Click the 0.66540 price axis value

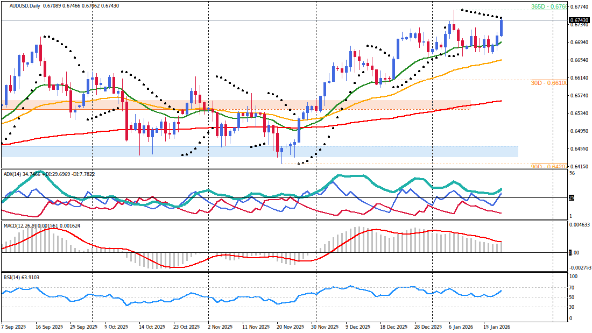click(579, 60)
